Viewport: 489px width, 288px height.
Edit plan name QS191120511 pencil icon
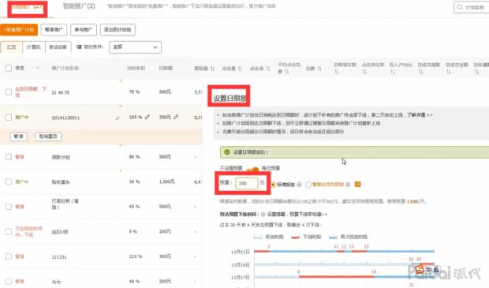pos(118,118)
